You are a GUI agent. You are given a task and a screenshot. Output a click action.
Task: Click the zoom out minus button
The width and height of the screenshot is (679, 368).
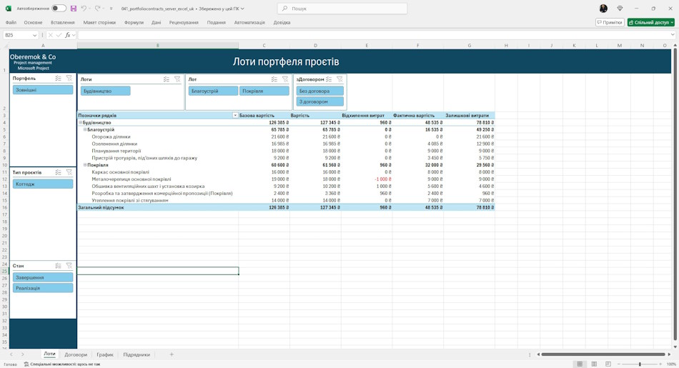[618, 364]
